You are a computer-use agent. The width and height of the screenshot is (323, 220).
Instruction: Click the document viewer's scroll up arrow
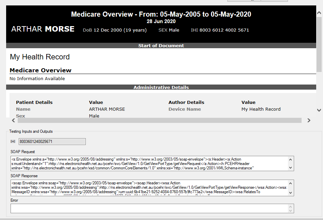[319, 13]
